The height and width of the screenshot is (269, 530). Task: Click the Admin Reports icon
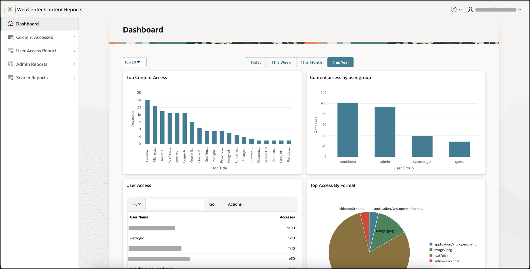11,64
